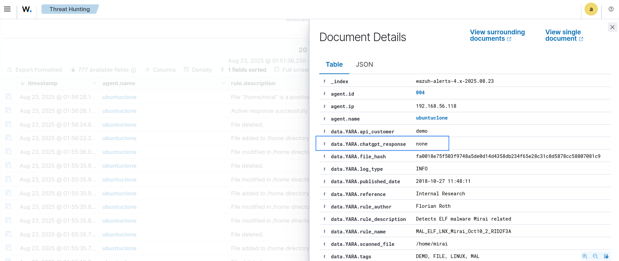Switch to the JSON tab
This screenshot has width=619, height=261.
[364, 64]
